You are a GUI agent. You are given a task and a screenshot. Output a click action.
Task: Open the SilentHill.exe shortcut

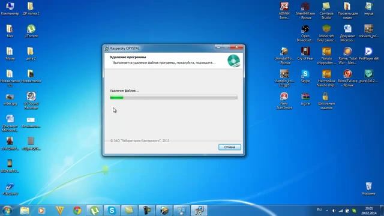305,11
